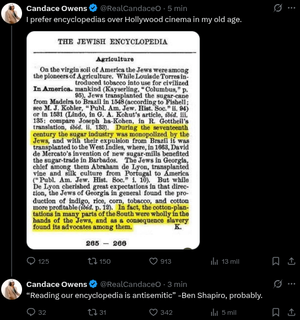Viewport: 300px width, 320px height.
Task: Reply to the encyclopedia tweet with 125 comments
Action: pos(38,261)
